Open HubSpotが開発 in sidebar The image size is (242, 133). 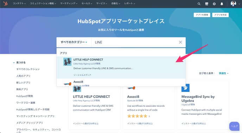25,96
